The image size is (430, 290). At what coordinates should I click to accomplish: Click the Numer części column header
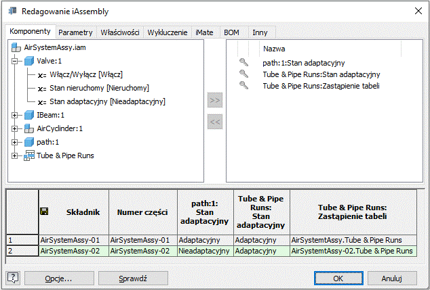(x=143, y=212)
